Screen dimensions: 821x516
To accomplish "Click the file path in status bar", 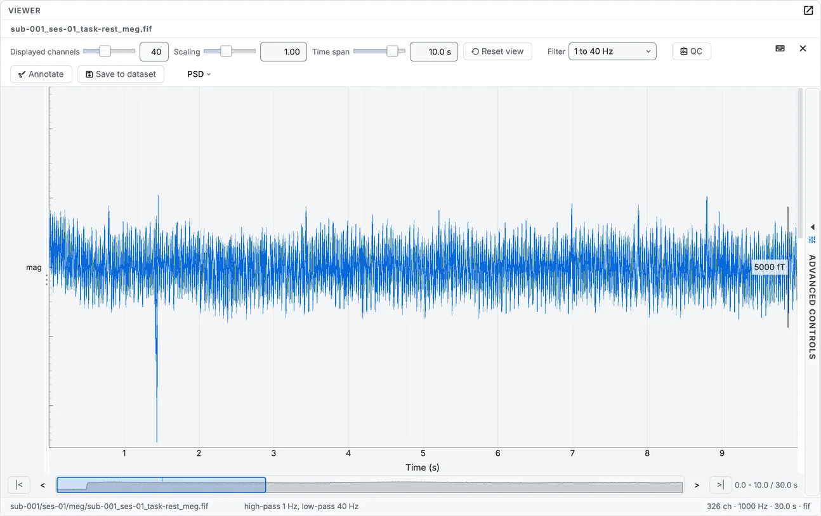I will tap(109, 506).
